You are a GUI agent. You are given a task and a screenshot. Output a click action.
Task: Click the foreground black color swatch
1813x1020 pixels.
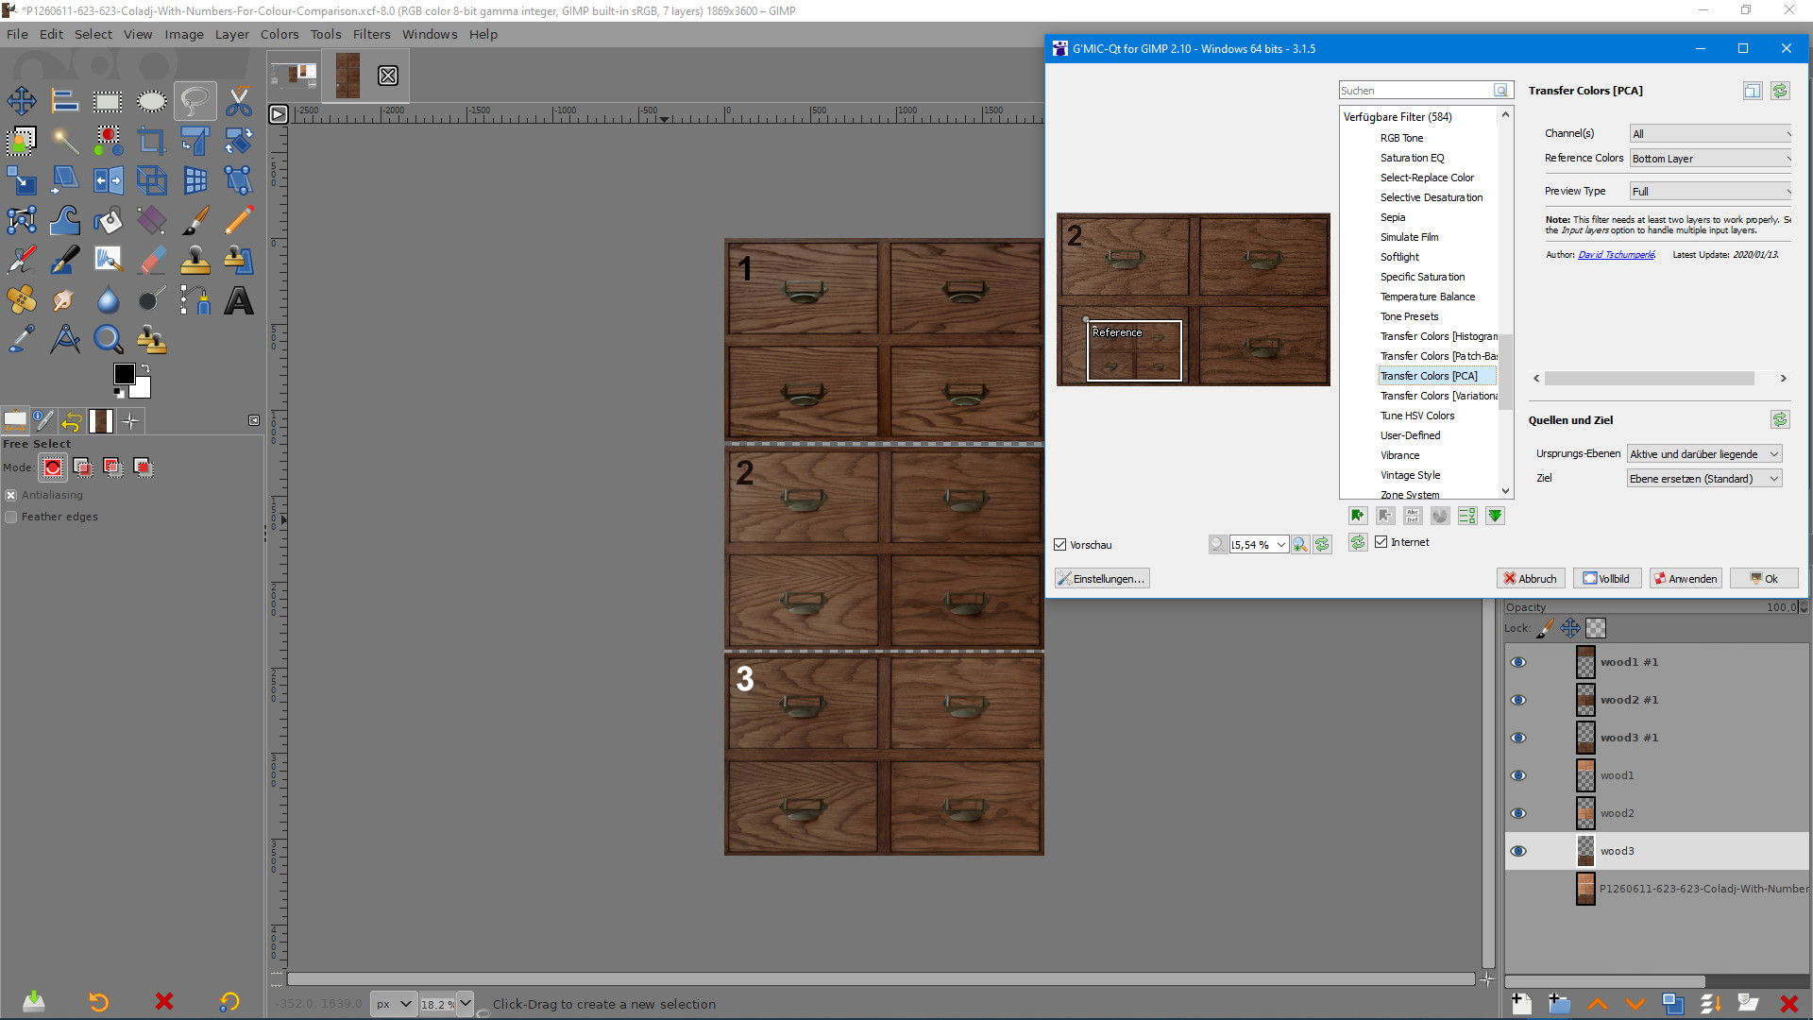pyautogui.click(x=124, y=374)
